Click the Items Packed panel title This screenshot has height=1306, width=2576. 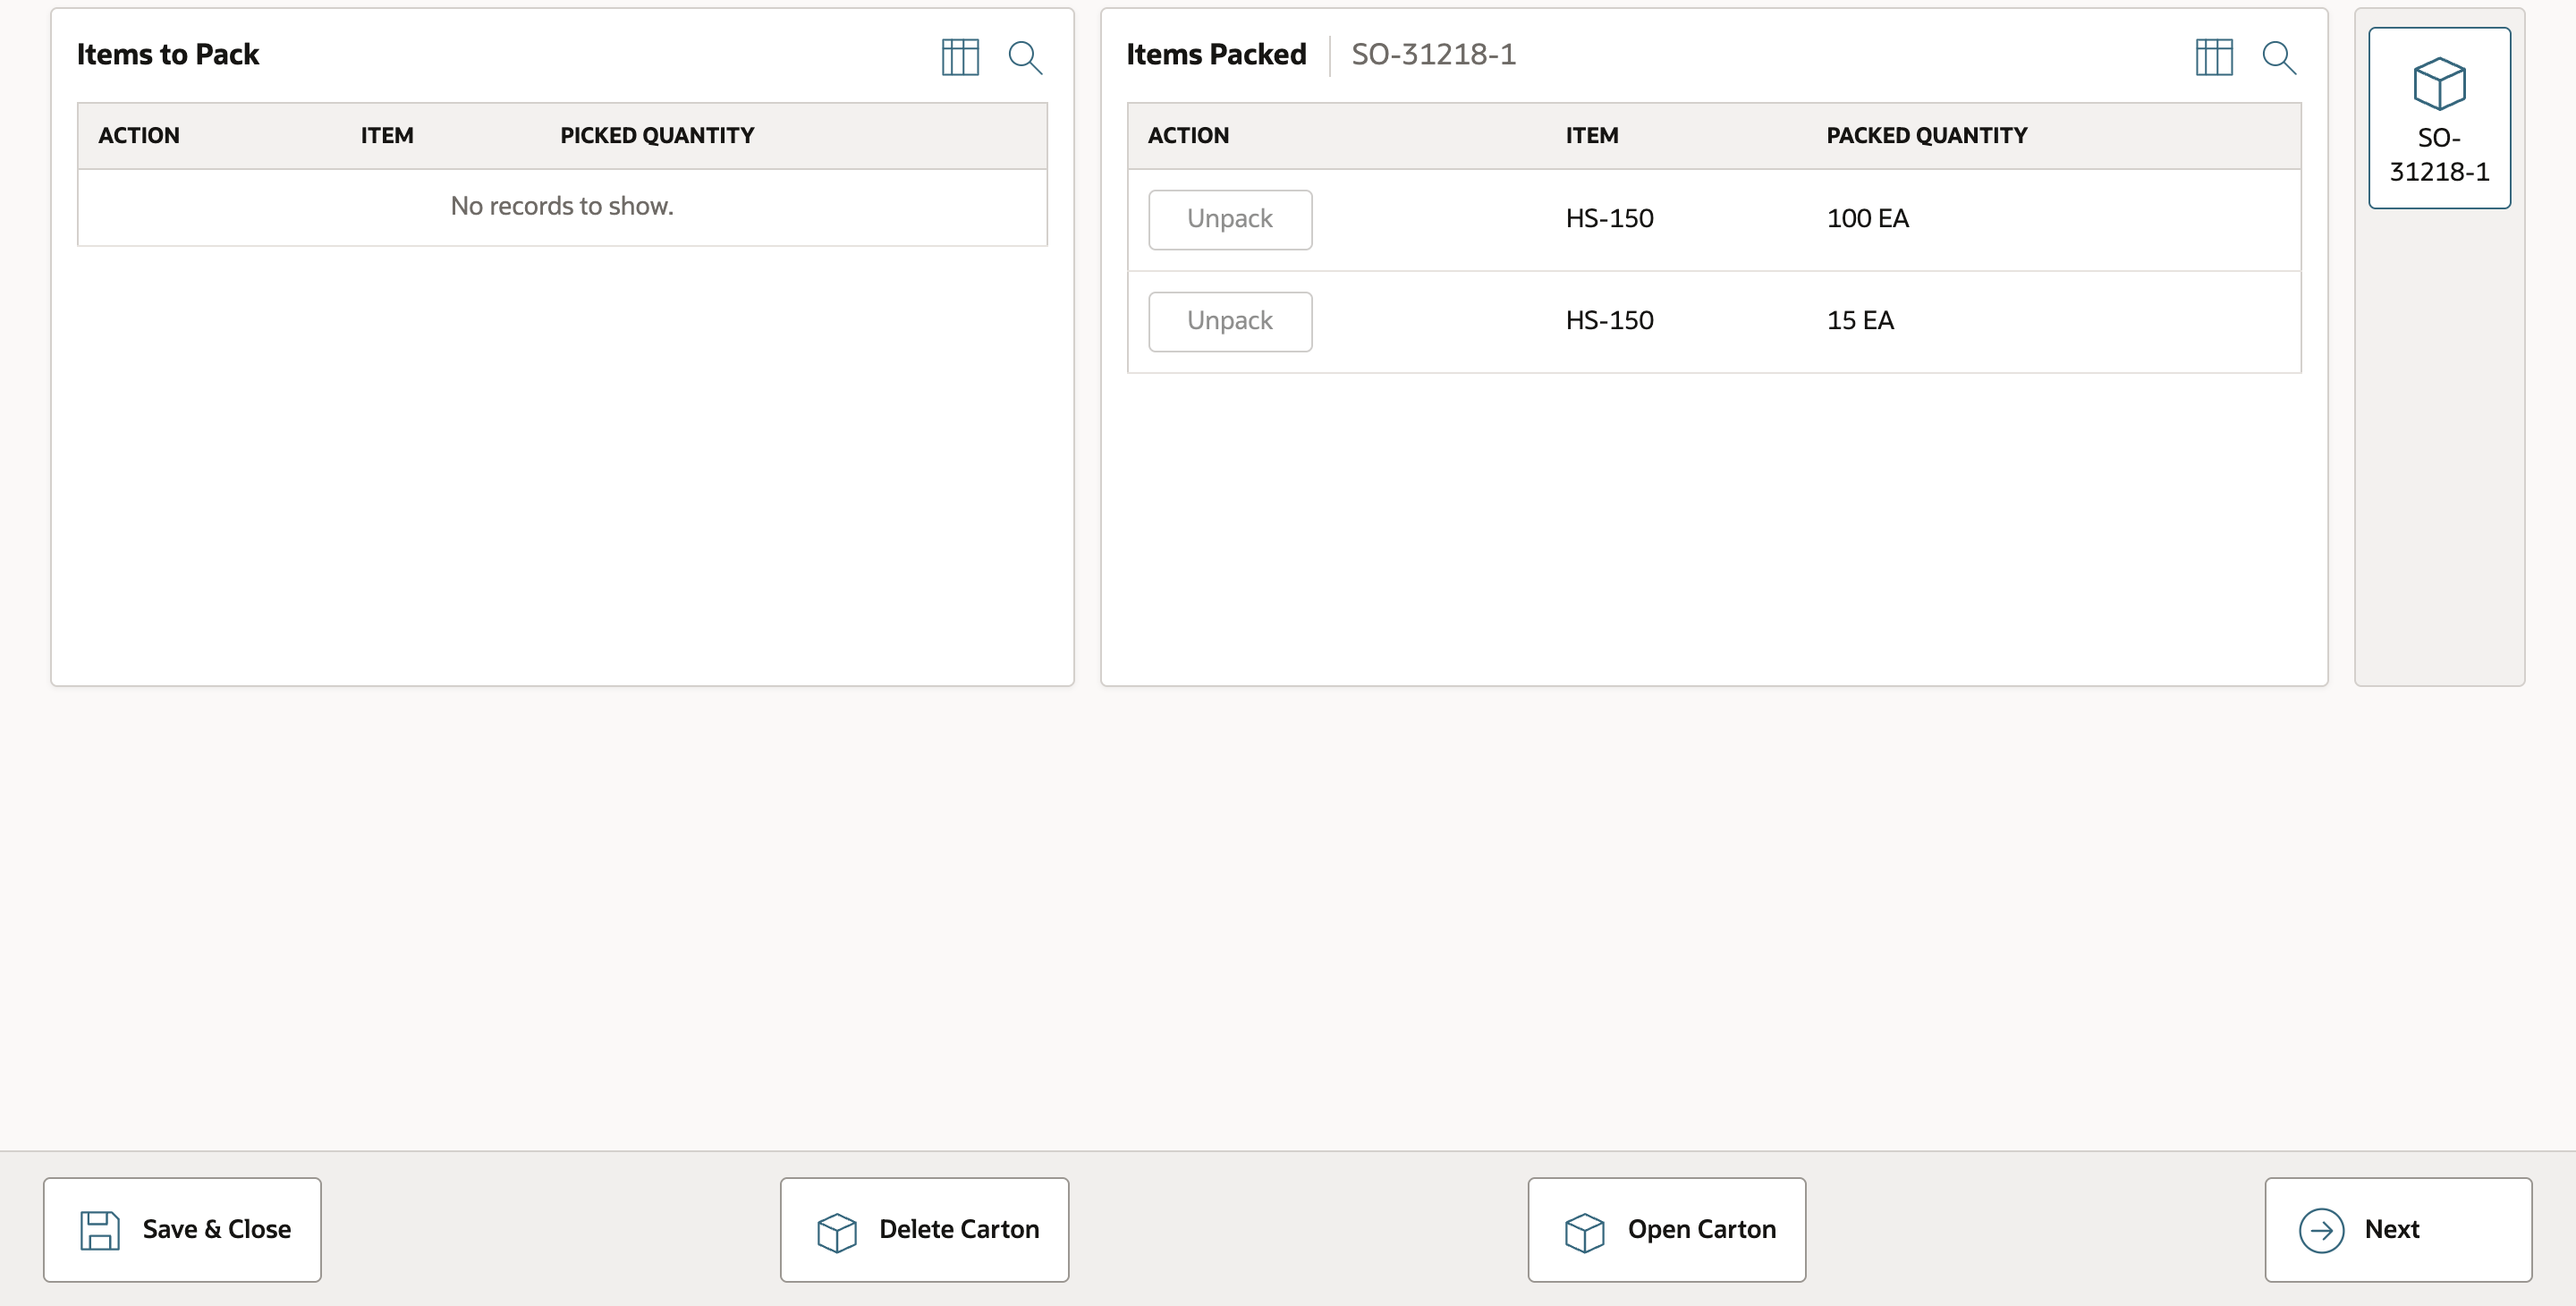tap(1216, 54)
